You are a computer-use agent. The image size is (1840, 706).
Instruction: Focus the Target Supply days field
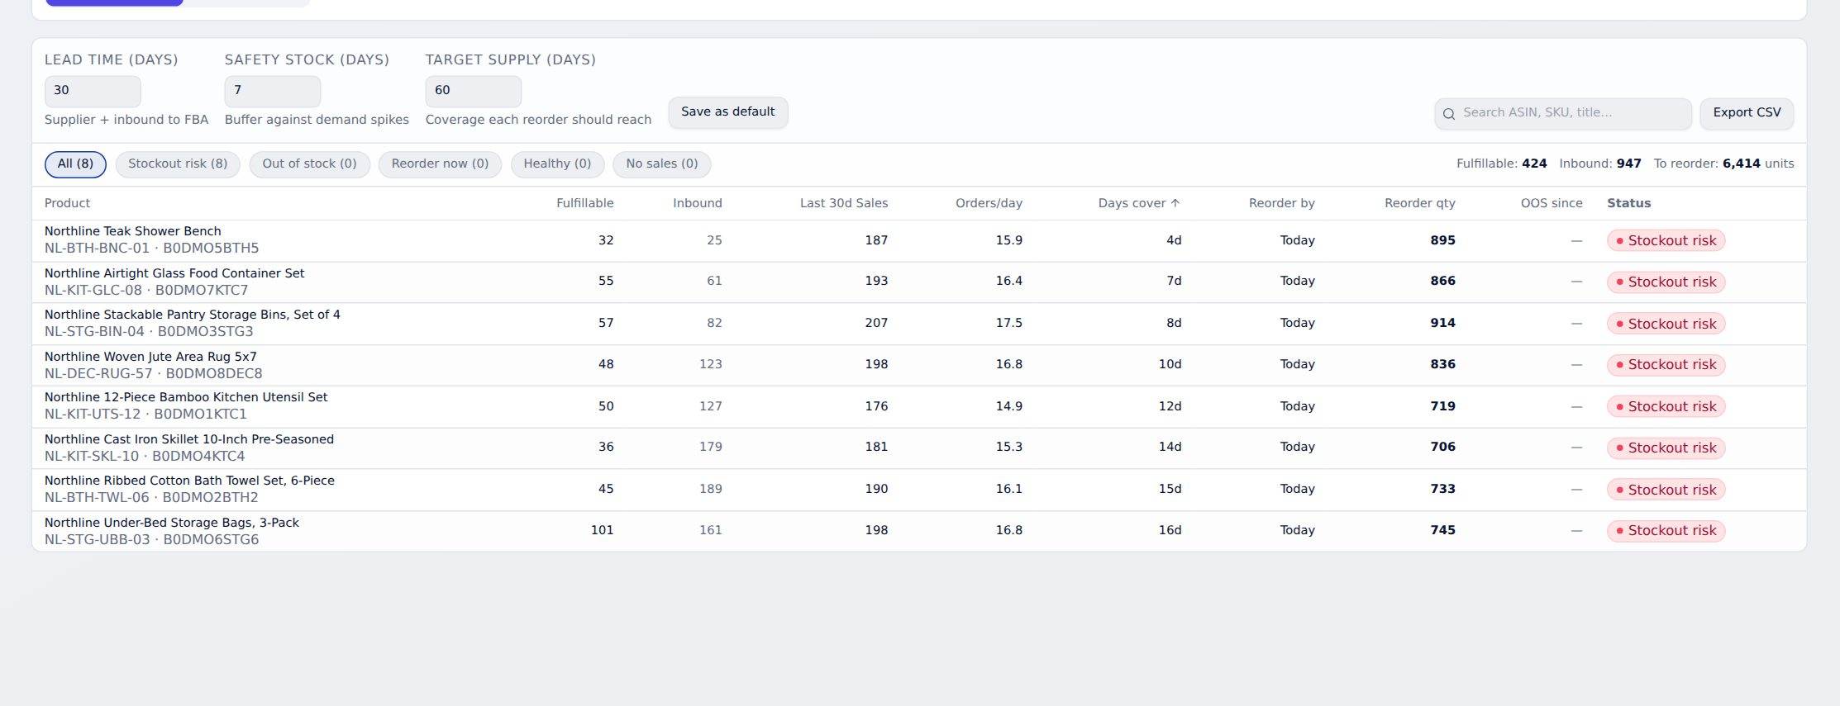[x=474, y=91]
